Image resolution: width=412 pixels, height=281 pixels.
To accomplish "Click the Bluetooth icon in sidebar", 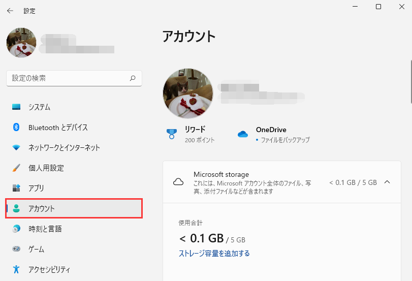I will coord(16,127).
